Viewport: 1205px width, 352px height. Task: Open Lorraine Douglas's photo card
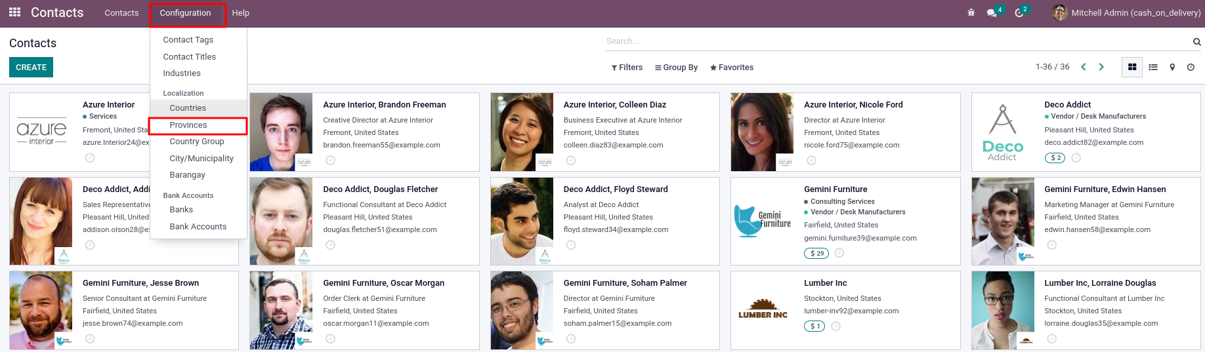point(1003,310)
